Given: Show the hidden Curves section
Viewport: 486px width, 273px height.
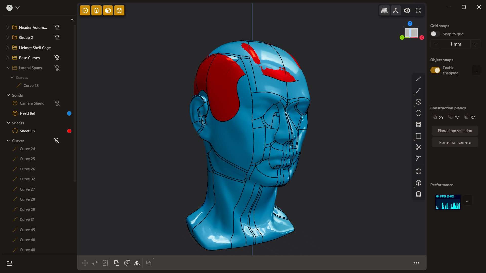Looking at the screenshot, I should point(57,141).
